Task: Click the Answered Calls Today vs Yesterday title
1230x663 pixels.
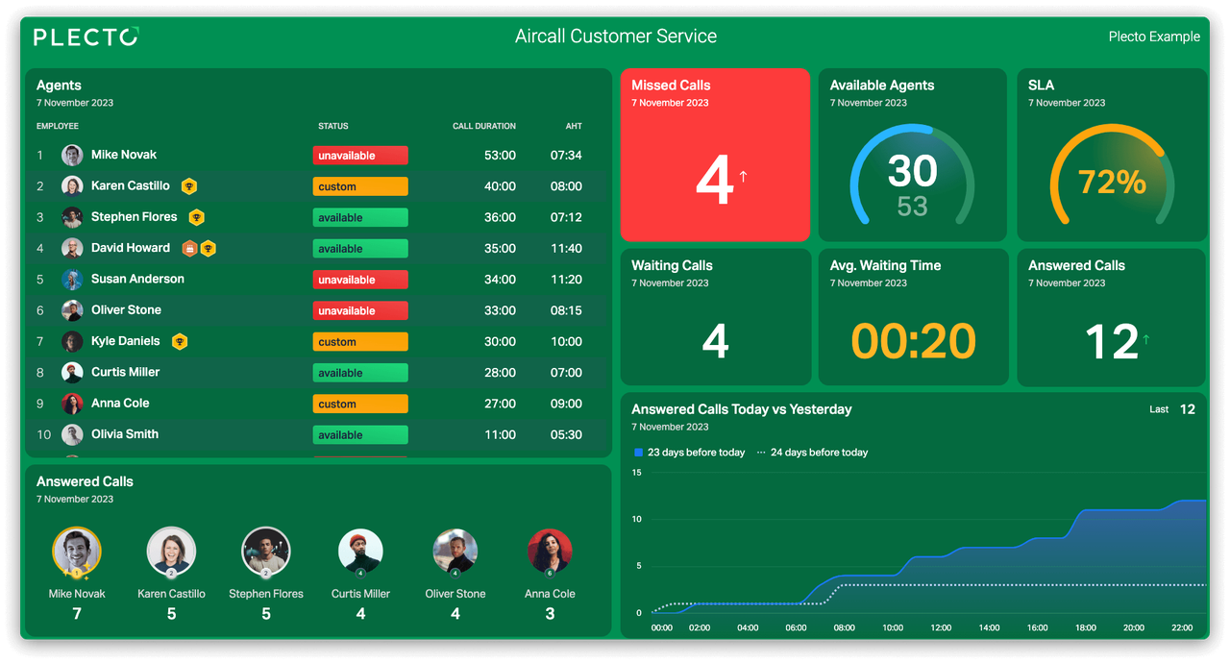Action: (x=742, y=409)
